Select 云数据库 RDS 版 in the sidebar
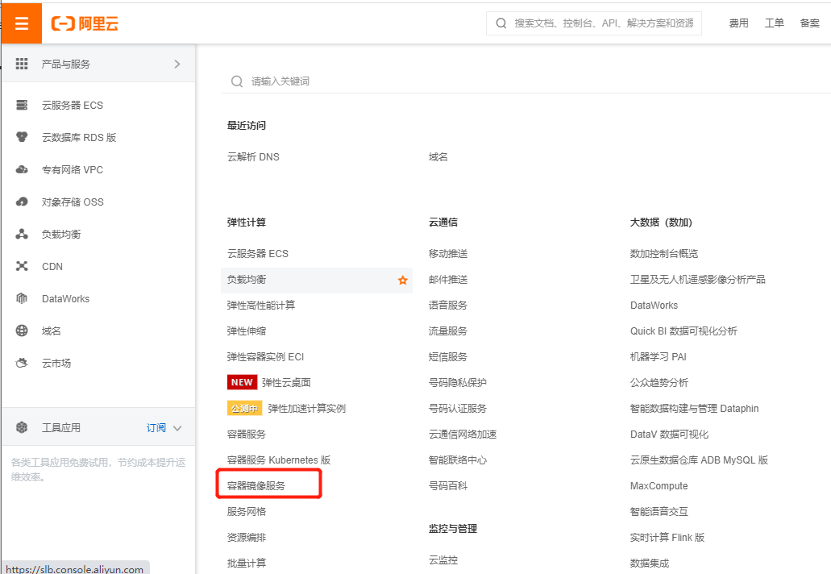831x574 pixels. 79,137
